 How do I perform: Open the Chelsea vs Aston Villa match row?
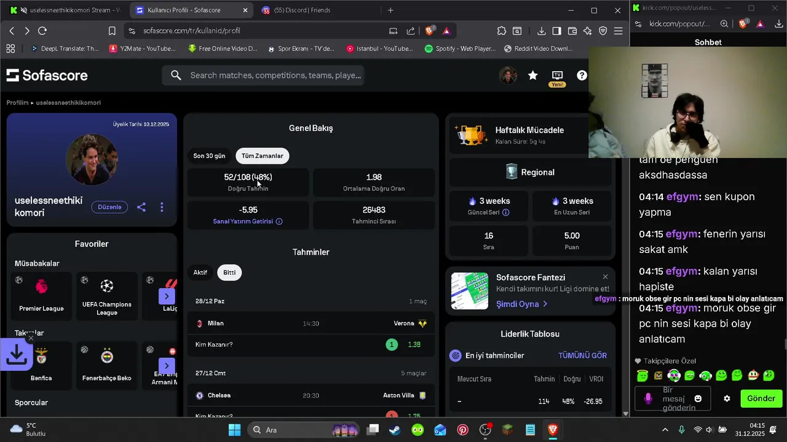pyautogui.click(x=311, y=395)
